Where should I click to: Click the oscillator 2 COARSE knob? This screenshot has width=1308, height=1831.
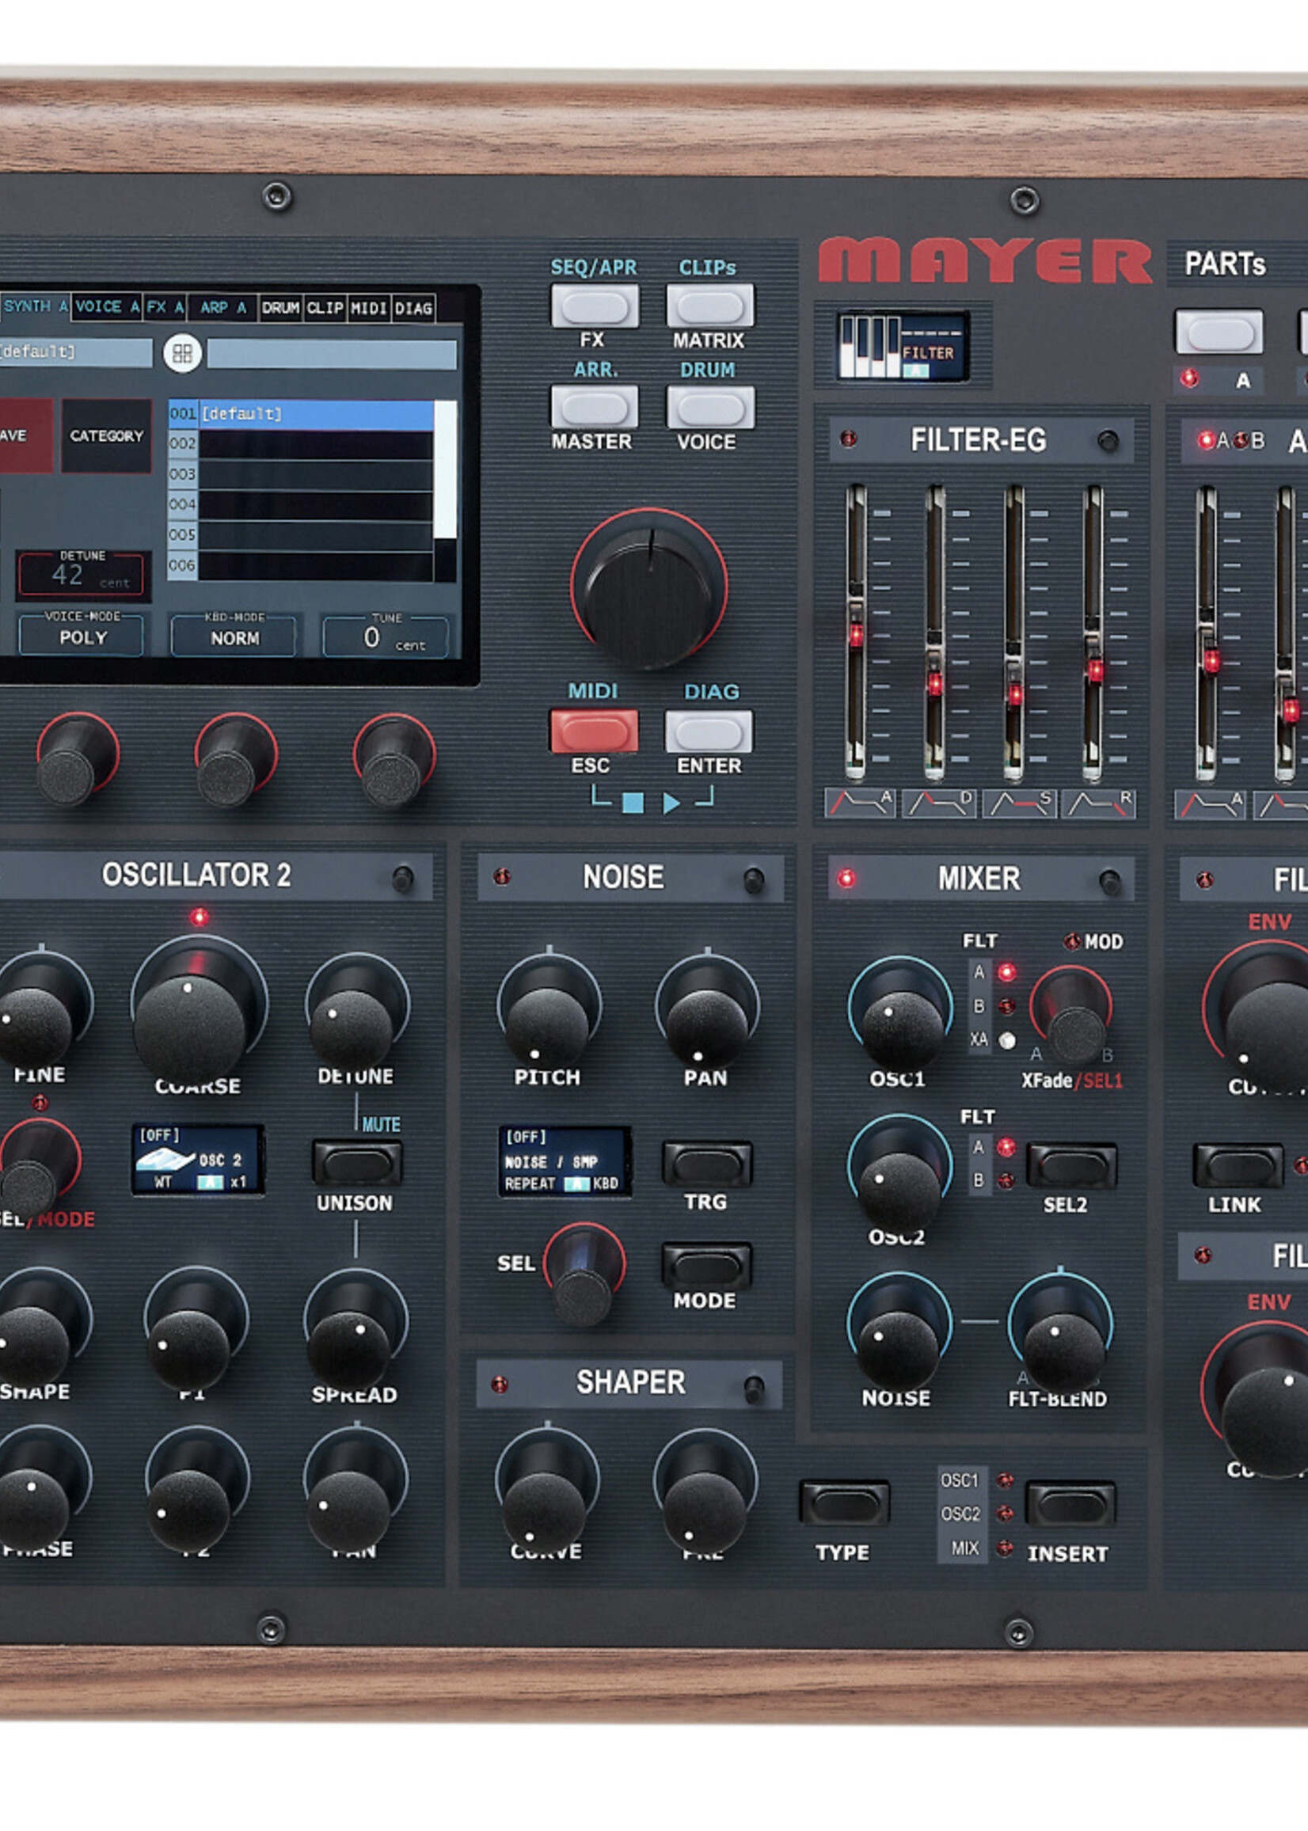point(194,1015)
